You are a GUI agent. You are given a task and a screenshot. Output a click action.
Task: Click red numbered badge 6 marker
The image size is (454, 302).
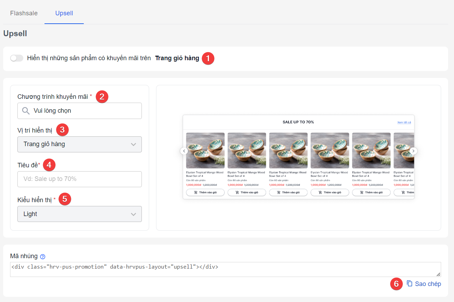click(x=396, y=284)
